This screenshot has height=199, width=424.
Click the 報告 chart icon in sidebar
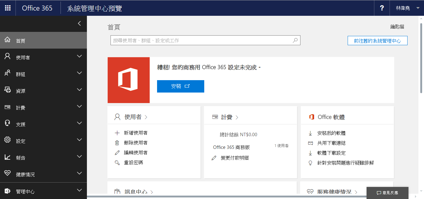pos(7,157)
